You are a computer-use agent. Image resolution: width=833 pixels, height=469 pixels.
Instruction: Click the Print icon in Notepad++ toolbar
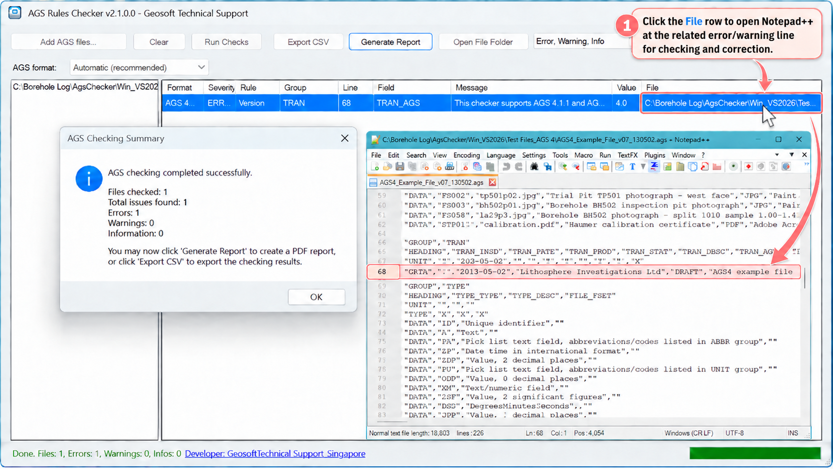click(x=449, y=166)
